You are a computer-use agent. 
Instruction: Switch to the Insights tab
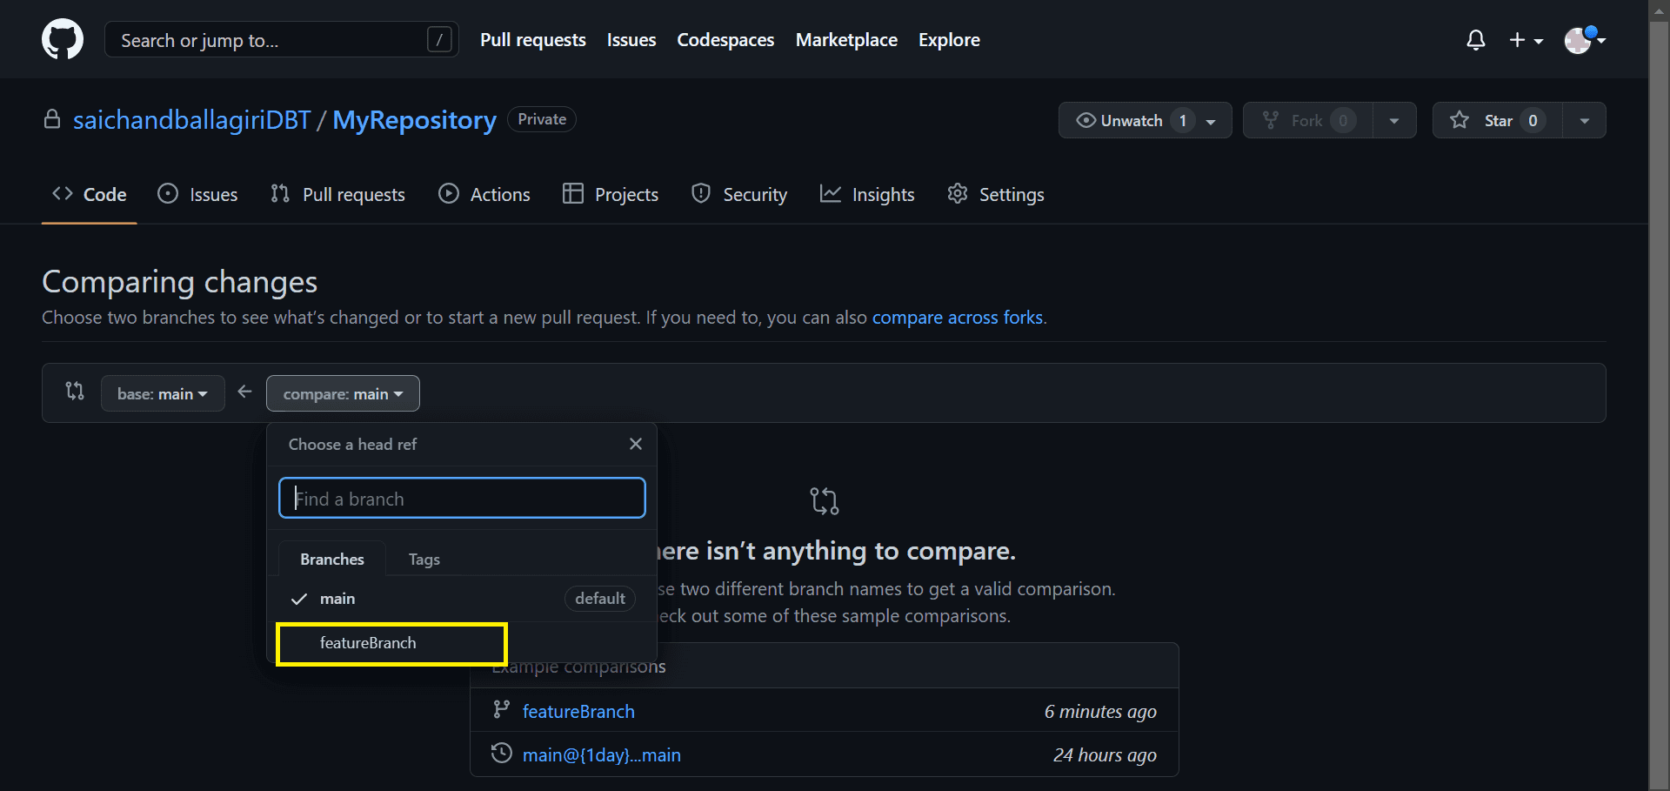click(867, 194)
